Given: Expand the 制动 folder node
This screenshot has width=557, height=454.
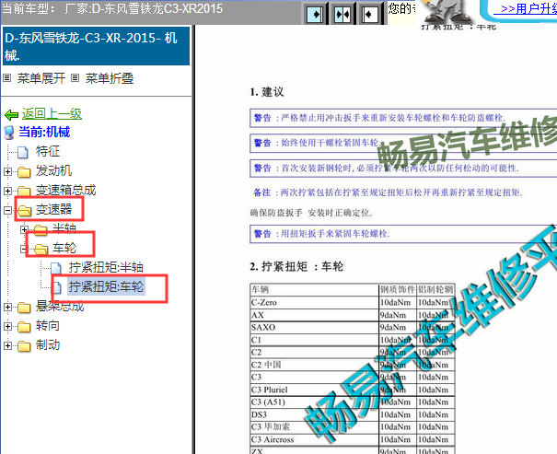Looking at the screenshot, I should (x=7, y=345).
